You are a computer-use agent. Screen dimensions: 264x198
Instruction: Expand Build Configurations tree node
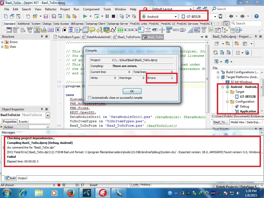click(x=218, y=72)
